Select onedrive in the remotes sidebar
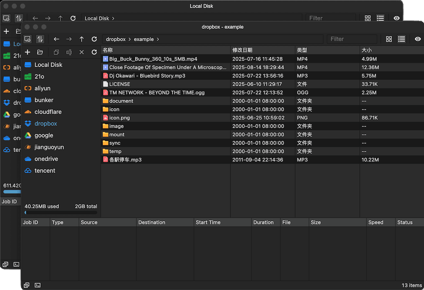Viewport: 424px width, 290px height. tap(46, 159)
